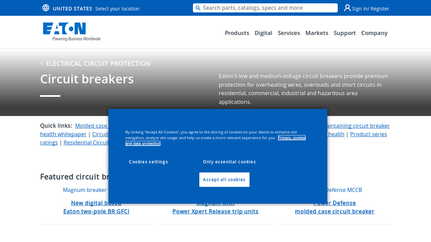Open the Company menu
Screen dimensions: 431x242
tap(374, 33)
